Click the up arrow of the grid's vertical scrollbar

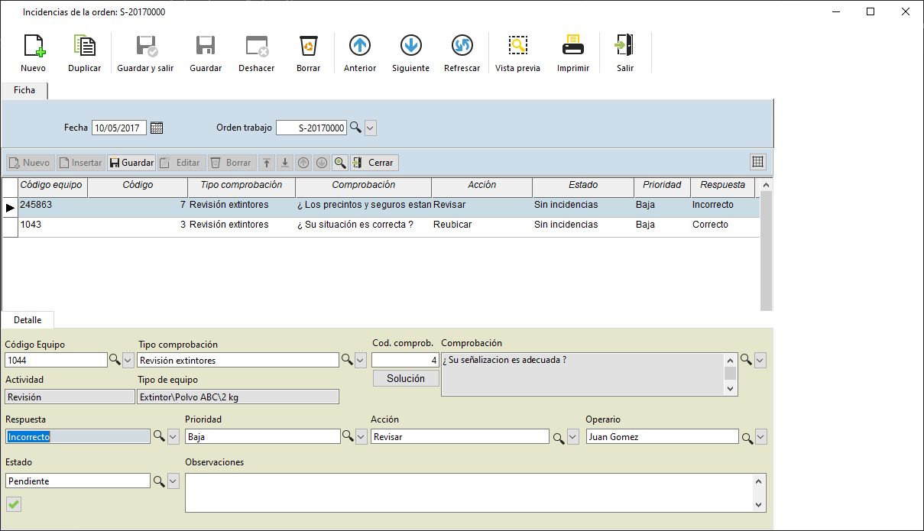coord(767,185)
